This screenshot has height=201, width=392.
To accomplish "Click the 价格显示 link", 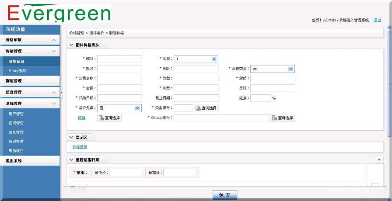I will [x=80, y=147].
